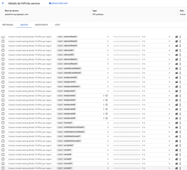Click the usage progress bar for europe-west1
Screen dimensions: 187x170
127,91
